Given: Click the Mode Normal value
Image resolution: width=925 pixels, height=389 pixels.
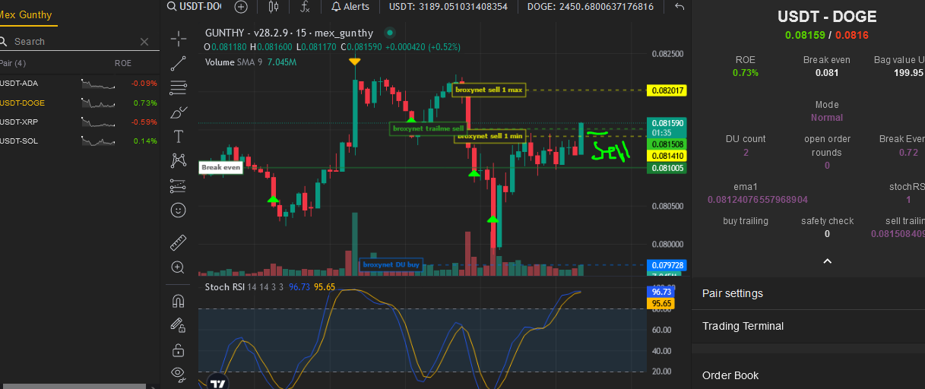Looking at the screenshot, I should pos(827,118).
